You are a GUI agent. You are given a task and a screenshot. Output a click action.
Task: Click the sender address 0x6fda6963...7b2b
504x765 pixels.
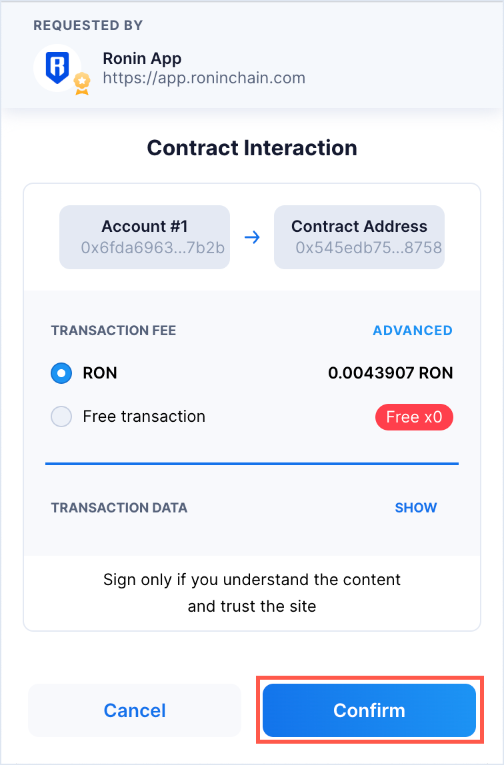(153, 248)
